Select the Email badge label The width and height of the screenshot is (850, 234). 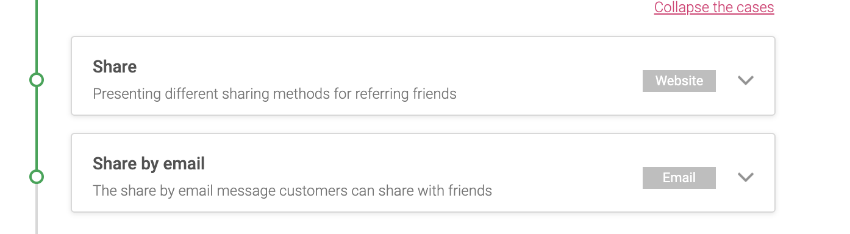[x=679, y=178]
